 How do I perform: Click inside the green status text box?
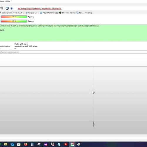point(73,33)
